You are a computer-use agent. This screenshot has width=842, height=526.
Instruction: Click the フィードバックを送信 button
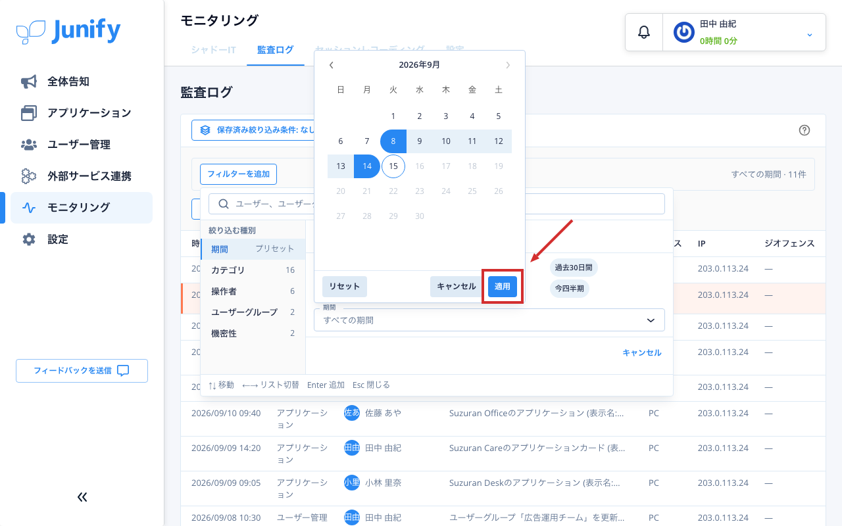pyautogui.click(x=82, y=371)
